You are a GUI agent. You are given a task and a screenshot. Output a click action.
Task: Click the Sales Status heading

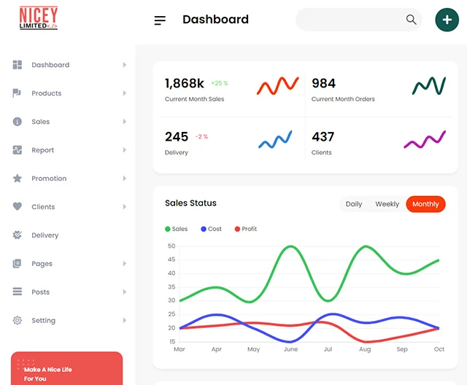pyautogui.click(x=190, y=203)
